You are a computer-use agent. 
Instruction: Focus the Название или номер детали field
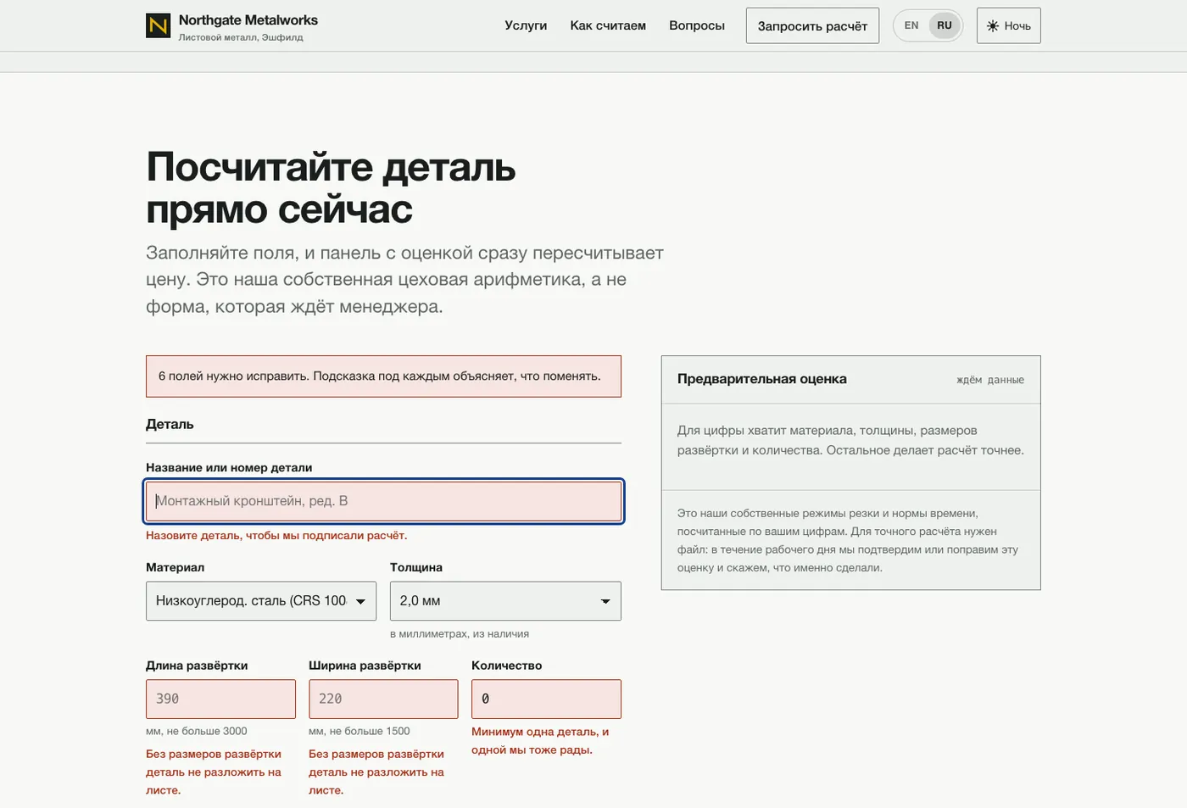pos(384,501)
